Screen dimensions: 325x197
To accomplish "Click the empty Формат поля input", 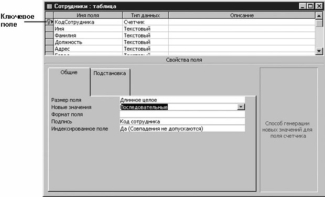I will [182, 114].
